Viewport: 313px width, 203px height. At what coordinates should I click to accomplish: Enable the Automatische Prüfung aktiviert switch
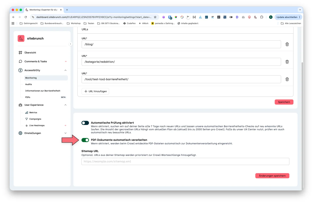click(85, 123)
